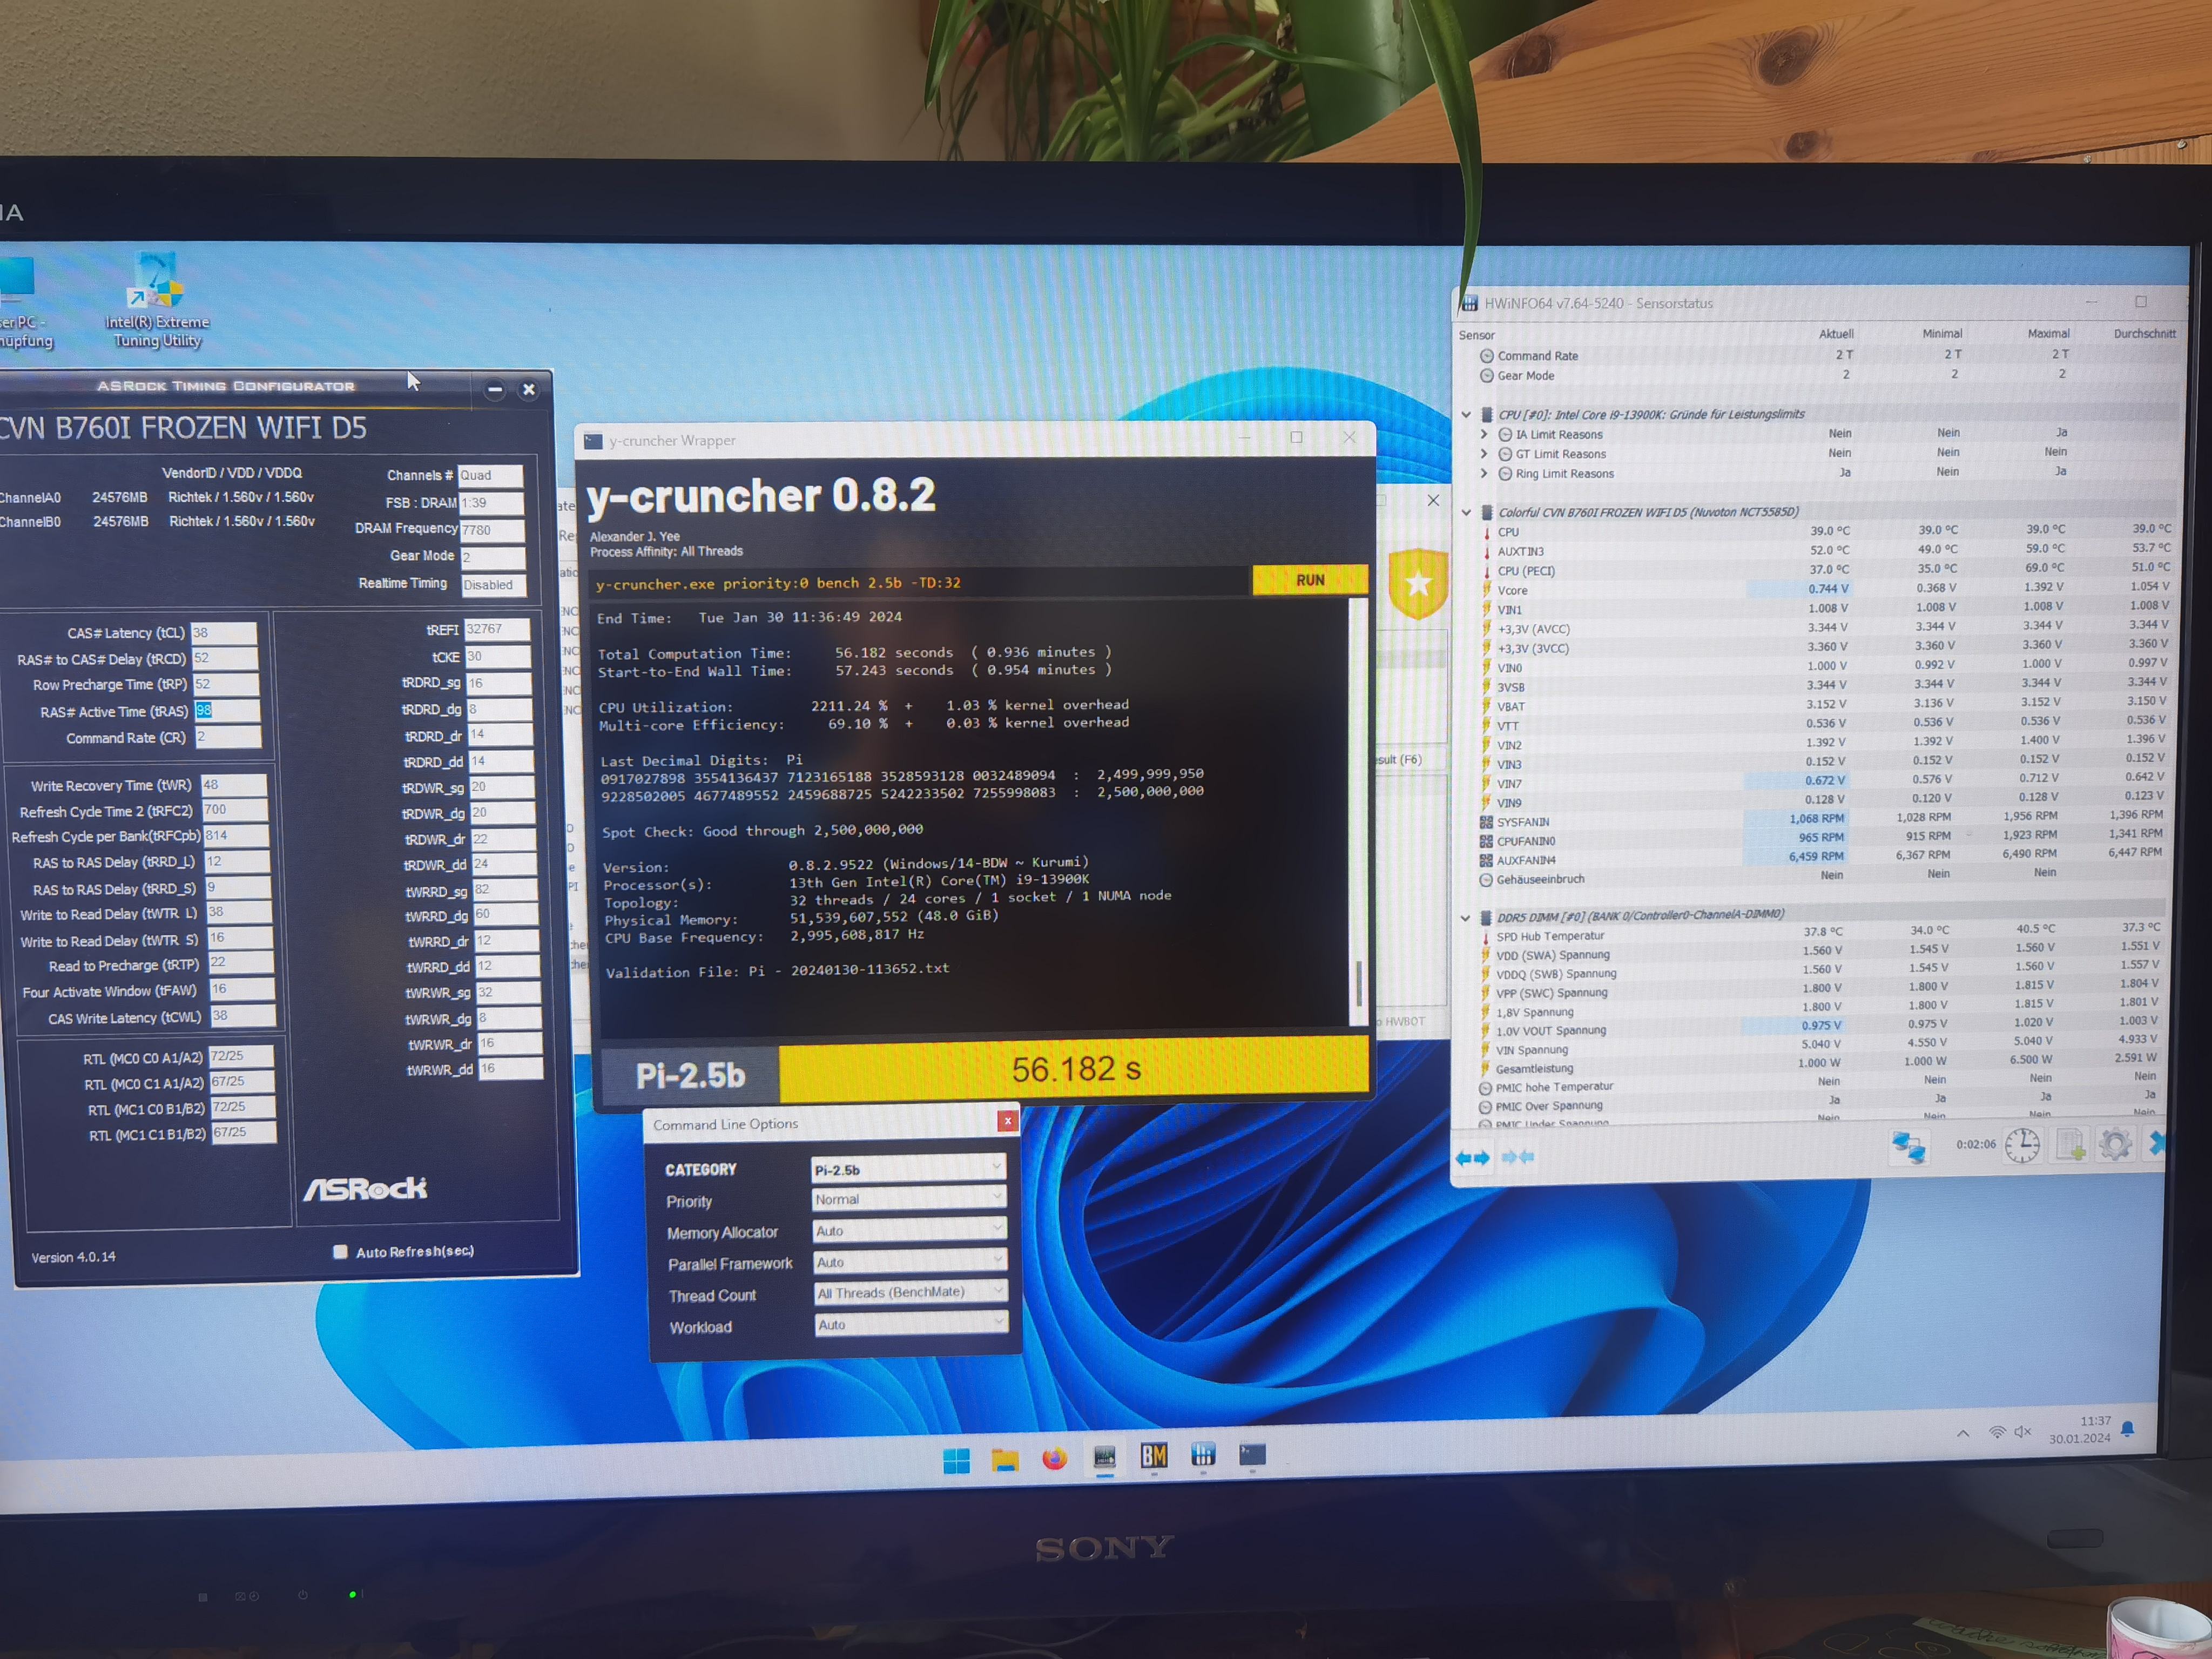Click the HWiNFO network computers icon
The height and width of the screenshot is (1659, 2212).
(1908, 1148)
